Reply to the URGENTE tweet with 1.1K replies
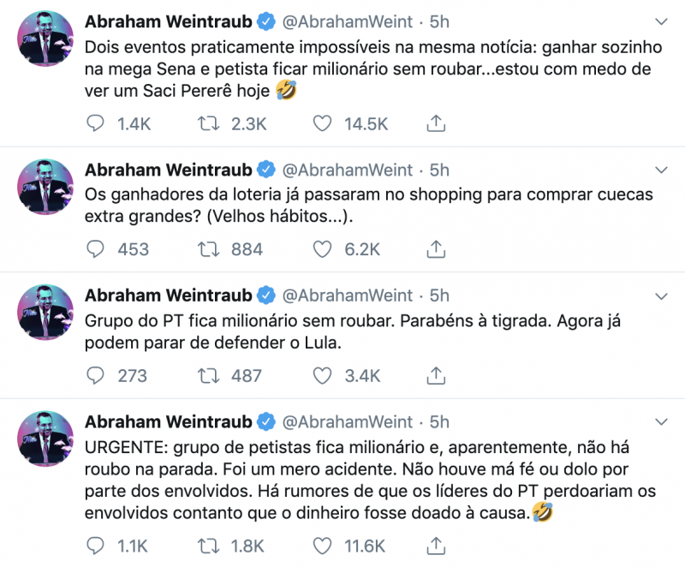Screen dimensions: 685x567 pyautogui.click(x=97, y=545)
